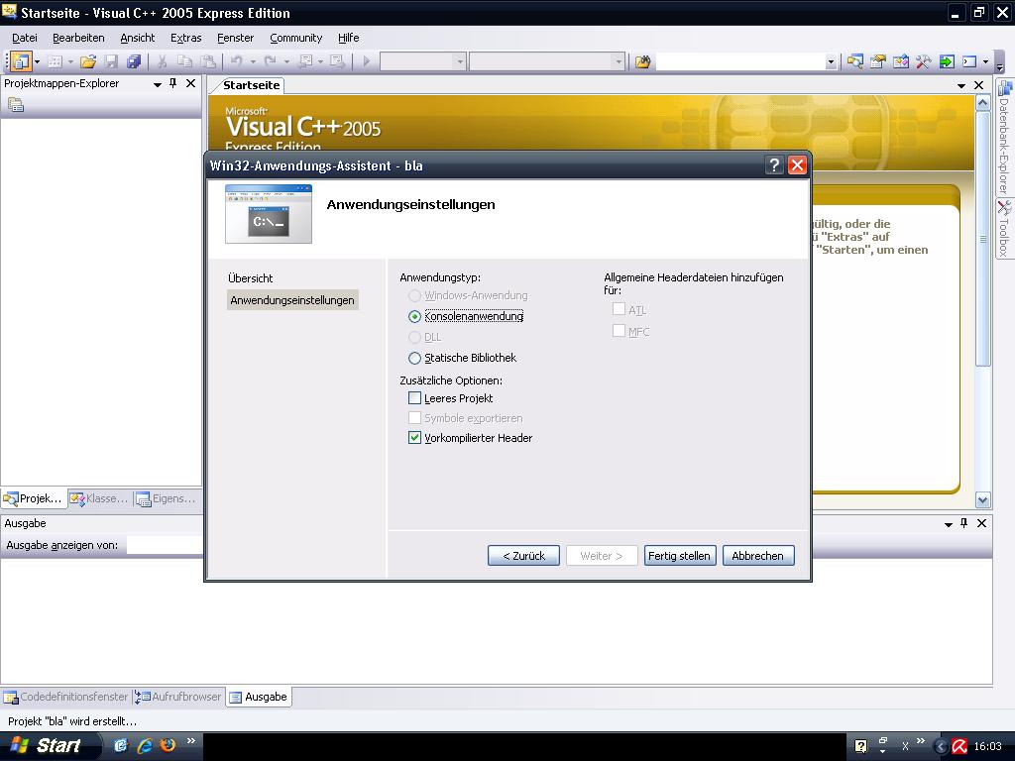Viewport: 1015px width, 761px height.
Task: Click the Navigate Backward toolbar icon
Action: click(x=306, y=61)
